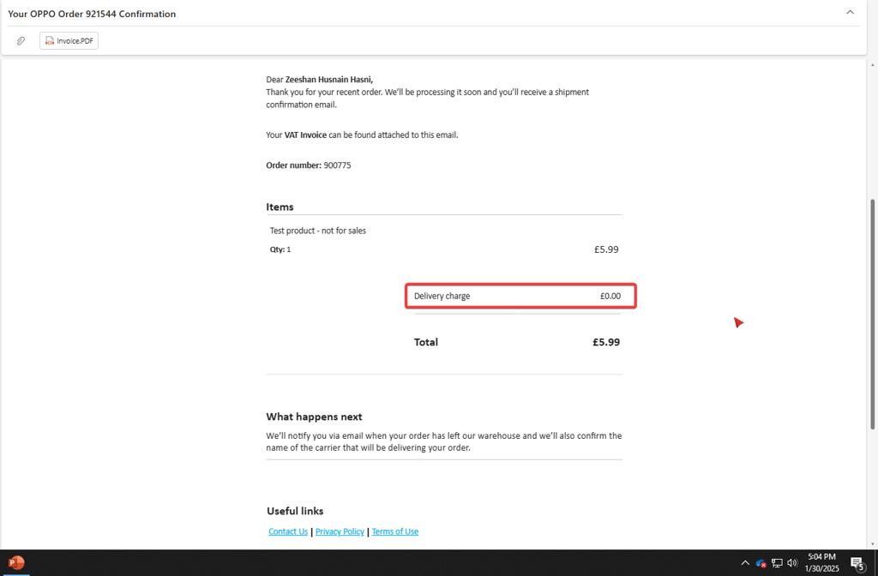Open the network status tray icon
This screenshot has width=878, height=576.
point(777,563)
